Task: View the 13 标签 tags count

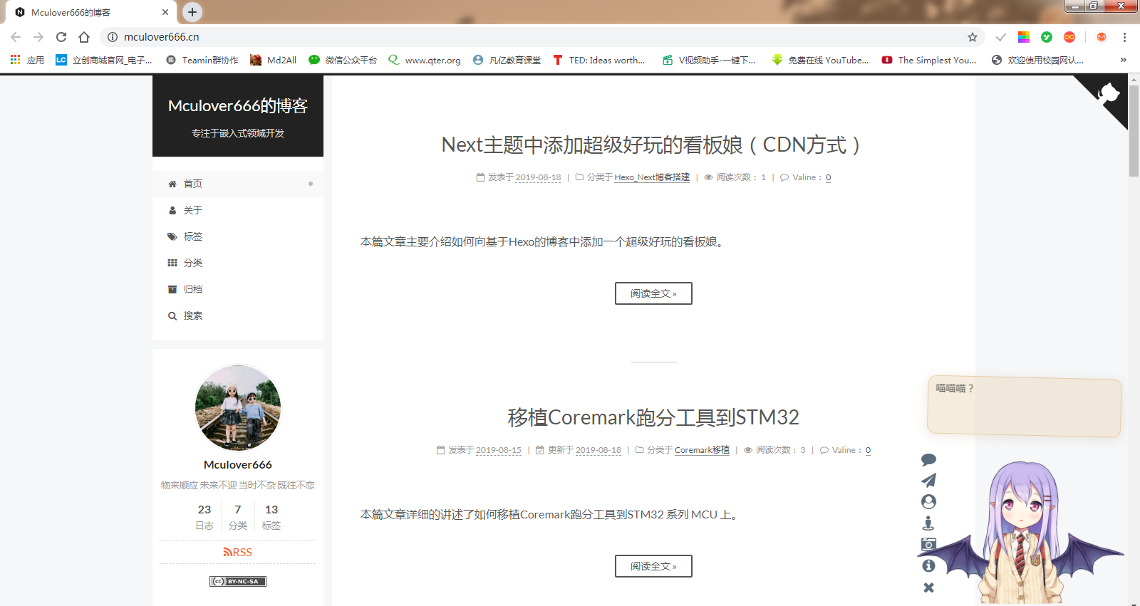Action: [271, 517]
